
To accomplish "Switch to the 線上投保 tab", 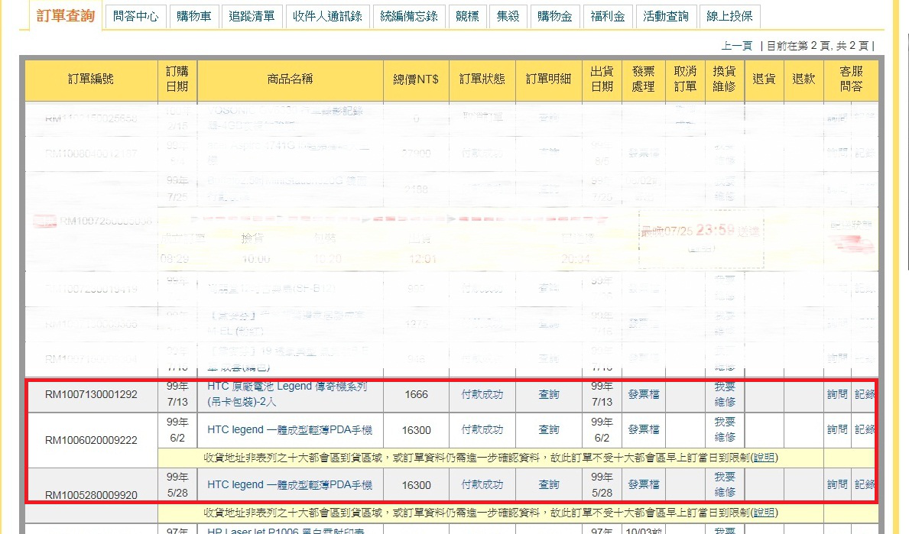I will pos(729,16).
